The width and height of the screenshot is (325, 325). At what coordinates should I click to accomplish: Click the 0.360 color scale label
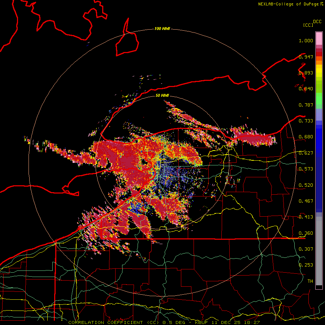(306, 233)
